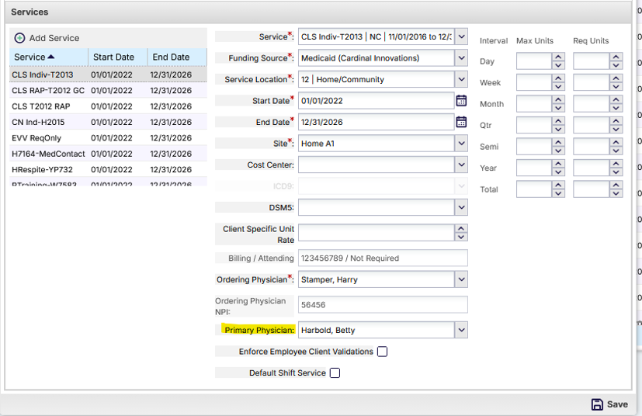Toggle Service column ascending sort arrow
Viewport: 642px width, 416px height.
(x=50, y=57)
